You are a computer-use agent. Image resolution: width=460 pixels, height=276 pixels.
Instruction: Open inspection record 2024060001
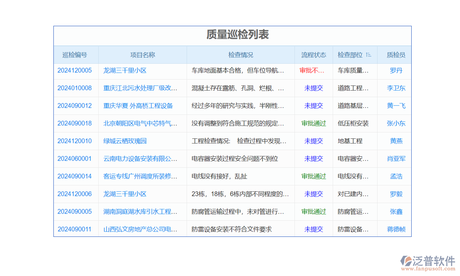75,159
